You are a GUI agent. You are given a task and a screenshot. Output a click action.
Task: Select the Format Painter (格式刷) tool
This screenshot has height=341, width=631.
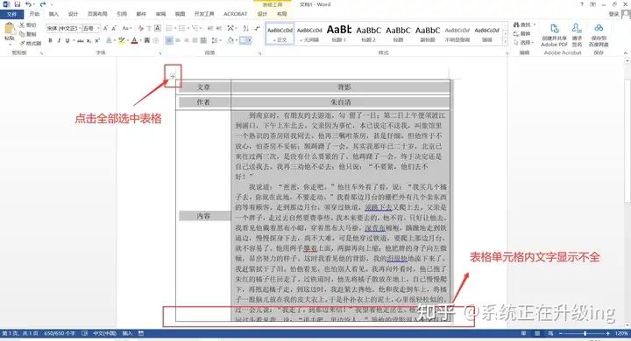click(x=31, y=43)
